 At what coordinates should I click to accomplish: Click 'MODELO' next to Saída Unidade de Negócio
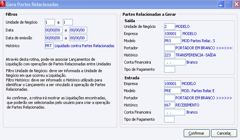coord(182,26)
